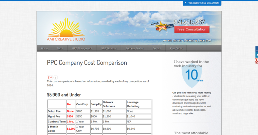This screenshot has height=135, width=258.
Task: Open the PPC Management menu
Action: [x=82, y=48]
